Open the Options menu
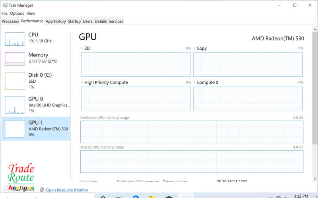 [17, 14]
